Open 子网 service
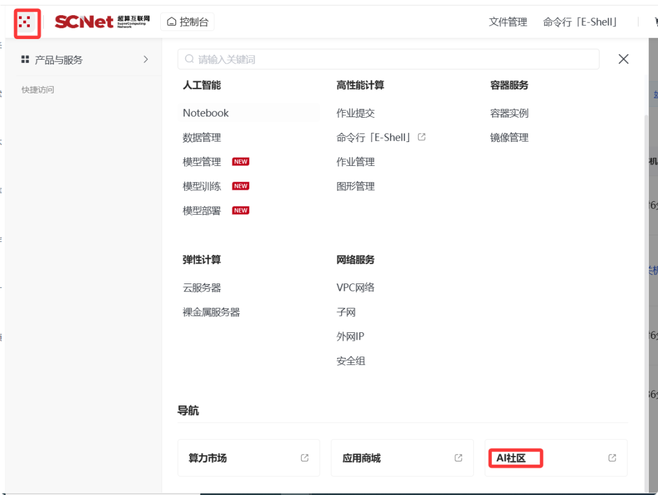 346,312
